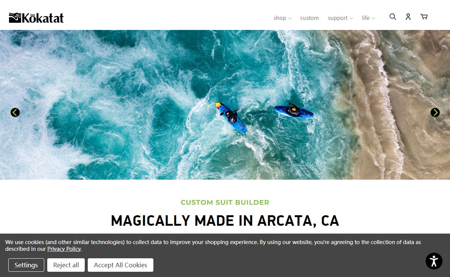This screenshot has width=450, height=277.
Task: Expand the life dropdown menu
Action: [x=368, y=18]
